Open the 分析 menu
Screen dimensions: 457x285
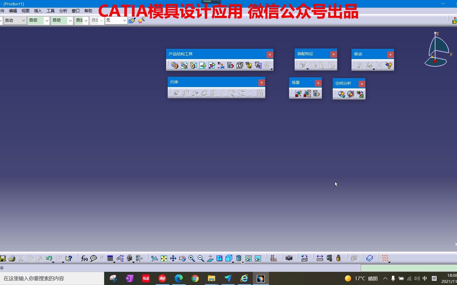coord(63,11)
